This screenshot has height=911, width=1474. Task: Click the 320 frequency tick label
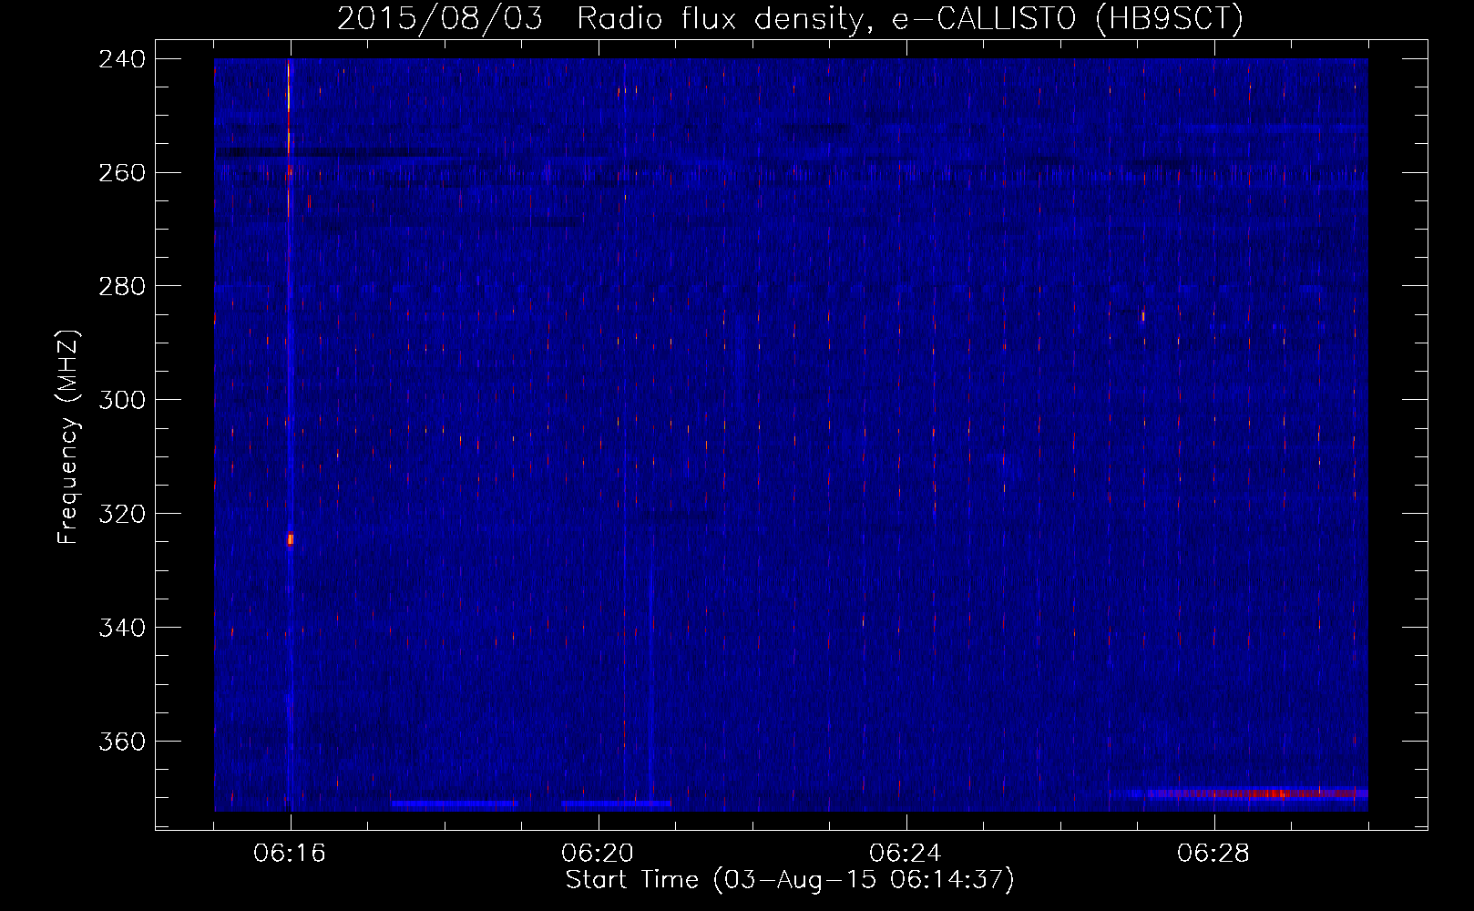click(x=122, y=514)
